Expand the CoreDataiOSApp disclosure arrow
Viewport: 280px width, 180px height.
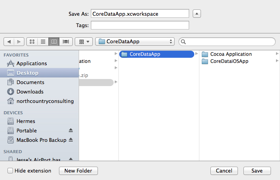point(277,61)
